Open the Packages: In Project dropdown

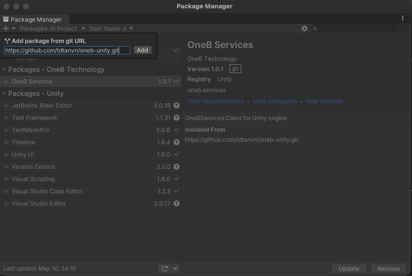(x=52, y=28)
